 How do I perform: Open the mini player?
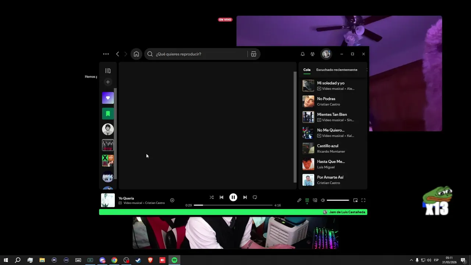point(355,200)
